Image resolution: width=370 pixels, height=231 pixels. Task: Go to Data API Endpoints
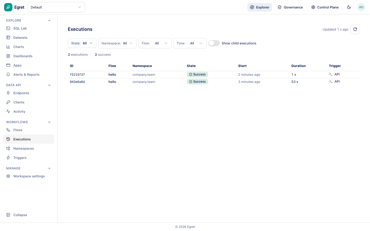[29, 93]
